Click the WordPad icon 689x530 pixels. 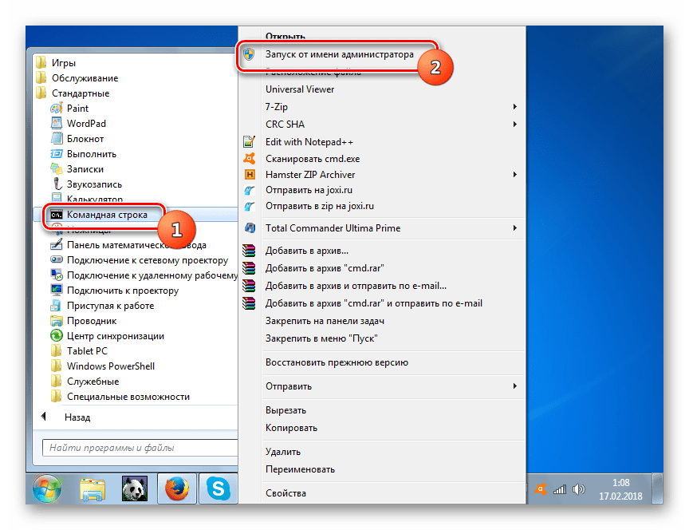(57, 123)
